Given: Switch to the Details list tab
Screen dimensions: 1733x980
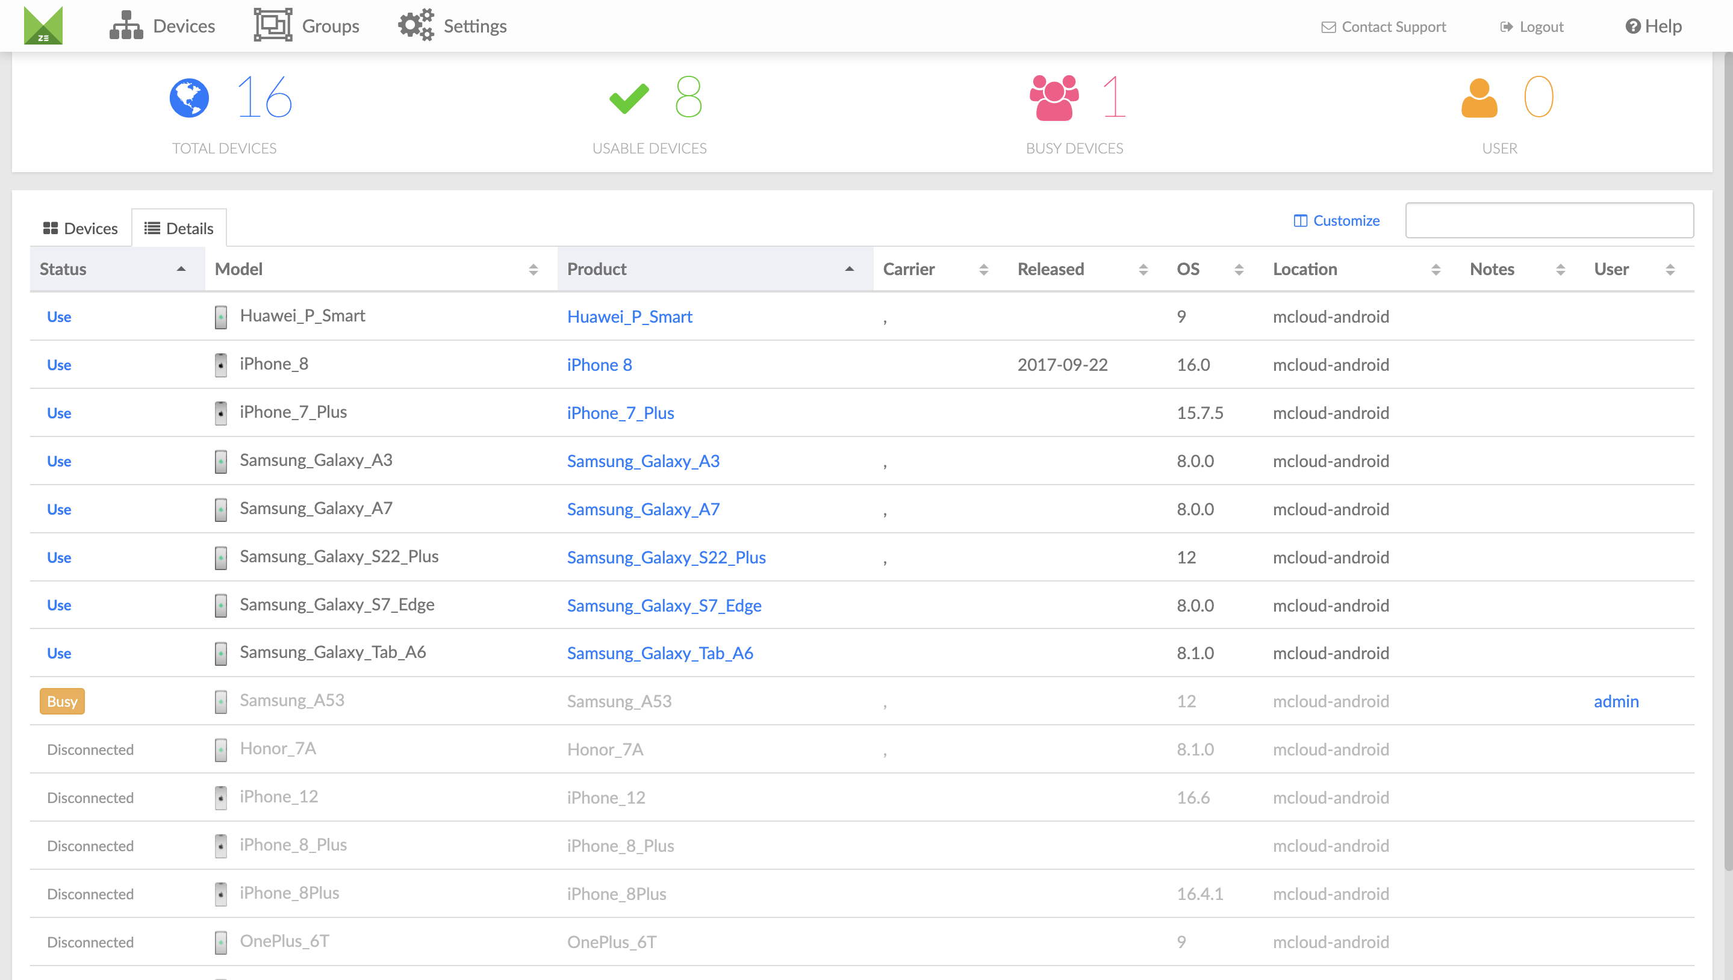Looking at the screenshot, I should pos(178,228).
